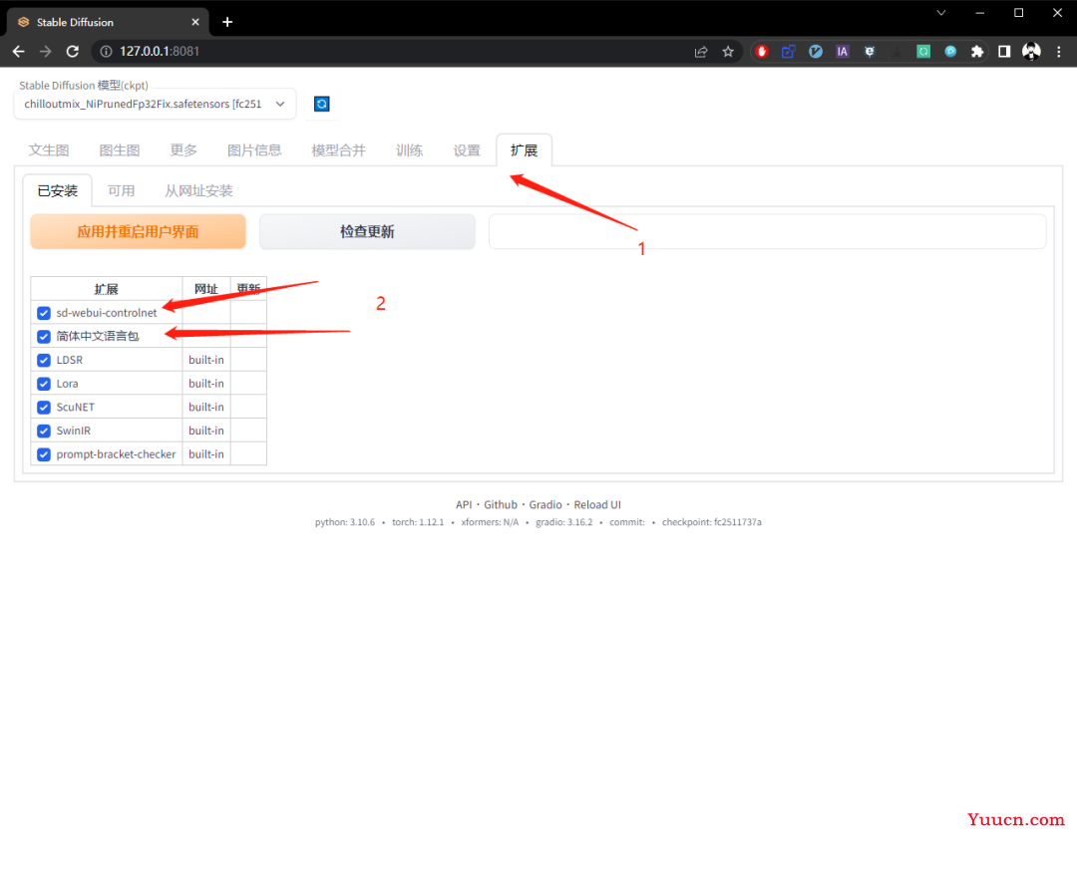
Task: Click the refresh model list icon
Action: click(x=321, y=104)
